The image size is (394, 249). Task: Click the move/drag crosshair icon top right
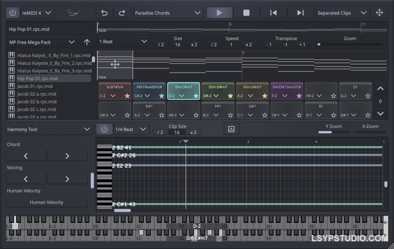(x=380, y=12)
